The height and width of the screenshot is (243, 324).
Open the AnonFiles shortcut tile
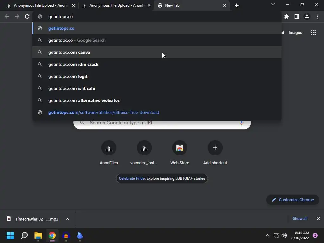pyautogui.click(x=109, y=153)
